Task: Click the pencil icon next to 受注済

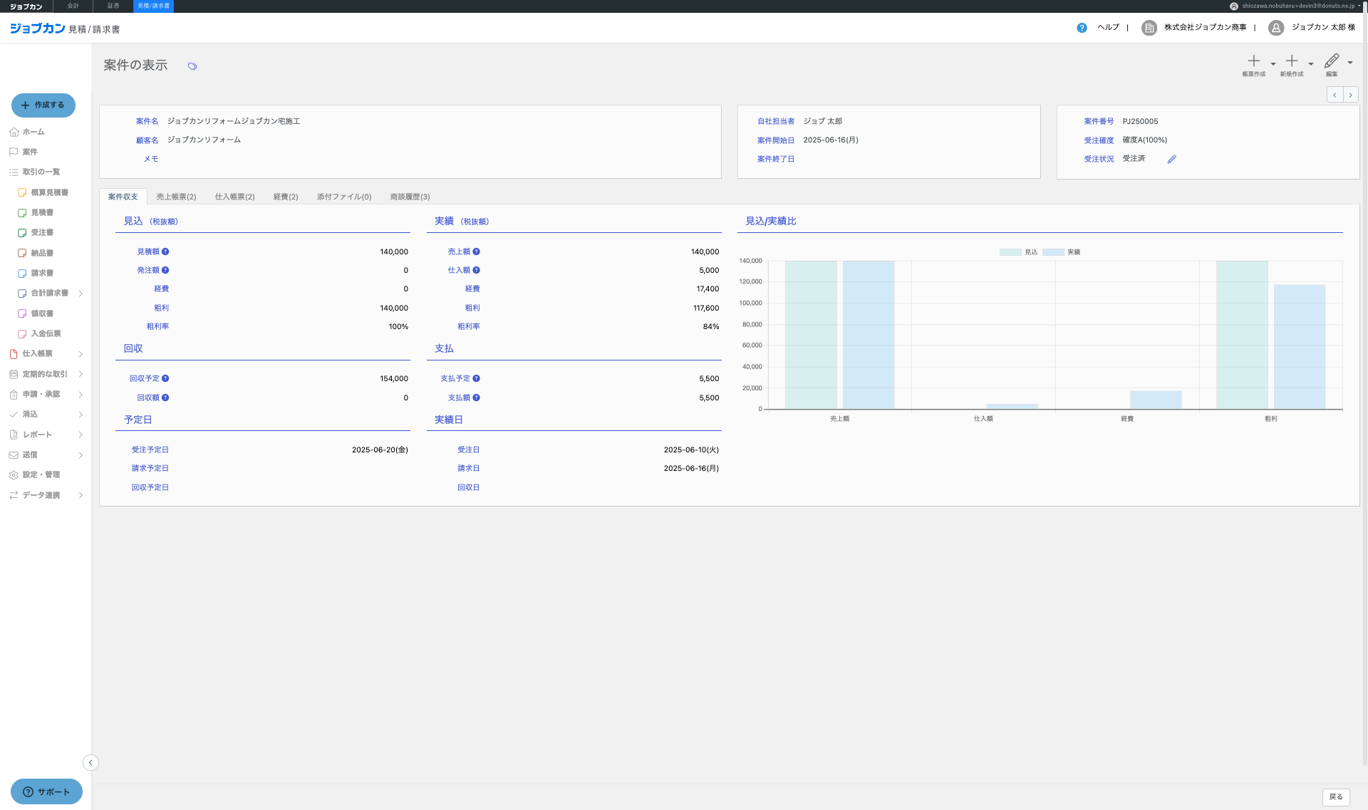Action: (x=1171, y=160)
